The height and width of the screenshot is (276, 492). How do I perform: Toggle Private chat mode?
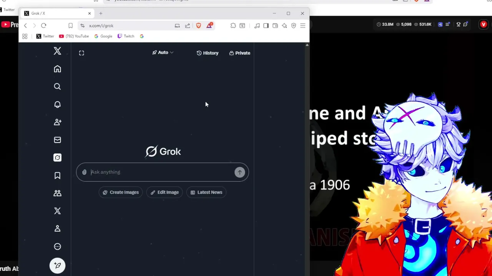[x=239, y=53]
